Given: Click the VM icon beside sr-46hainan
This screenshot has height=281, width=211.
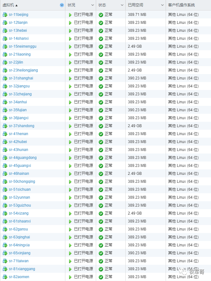Looking at the screenshot, I should 5,174.
